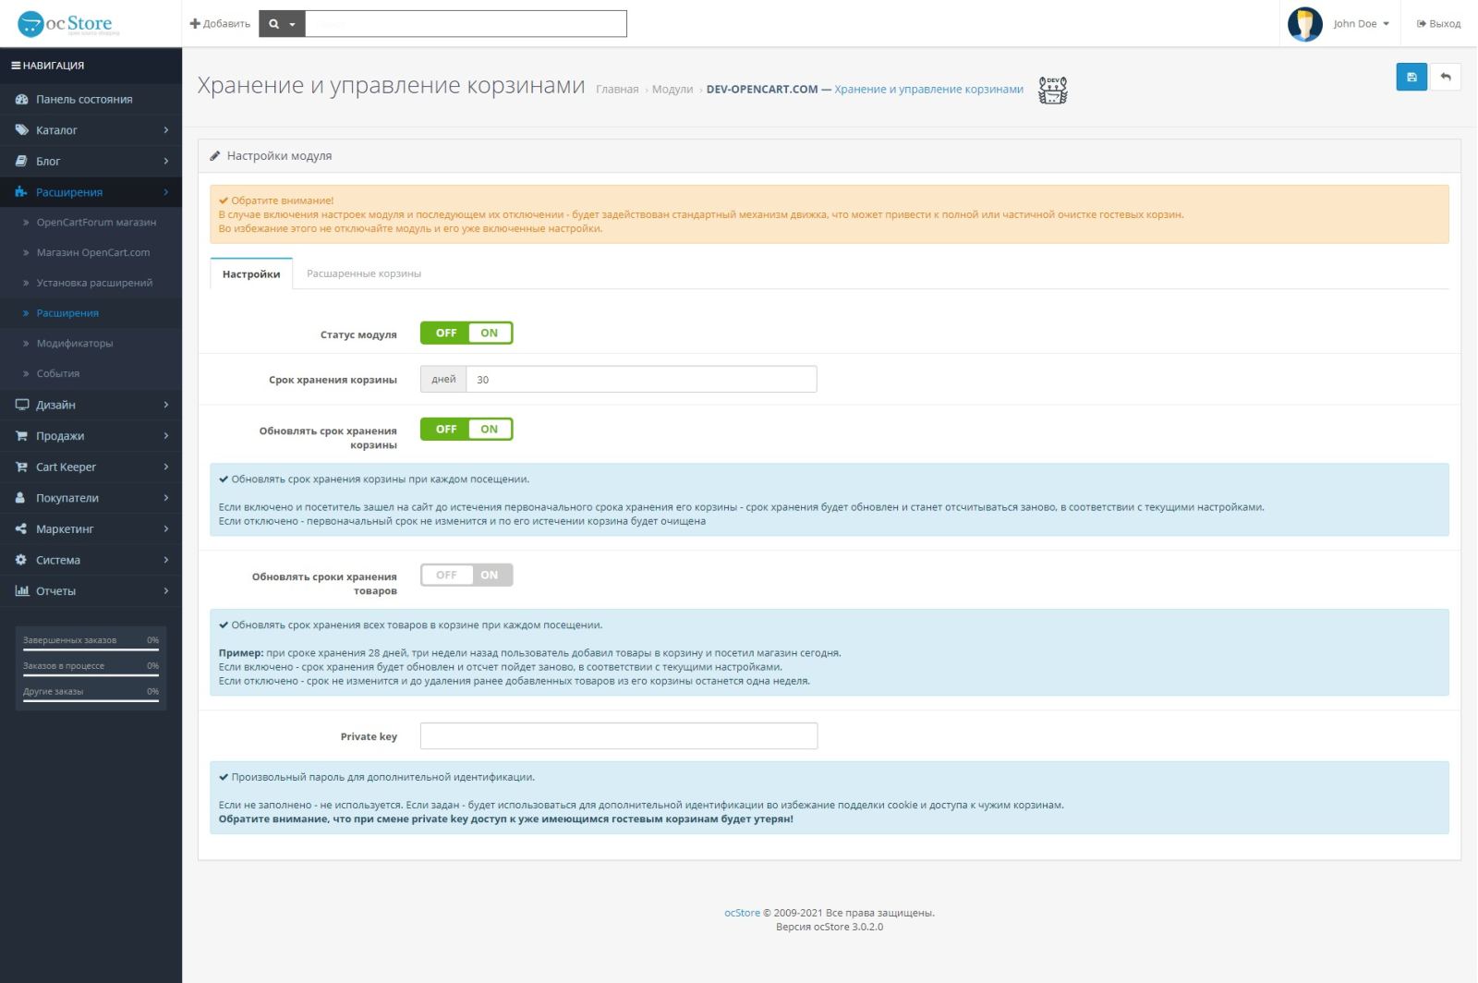
Task: Switch to the Расшаренные корзины tab
Action: pyautogui.click(x=364, y=273)
